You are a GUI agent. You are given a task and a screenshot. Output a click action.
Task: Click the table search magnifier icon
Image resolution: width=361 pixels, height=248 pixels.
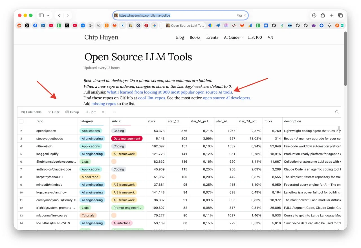337,112
